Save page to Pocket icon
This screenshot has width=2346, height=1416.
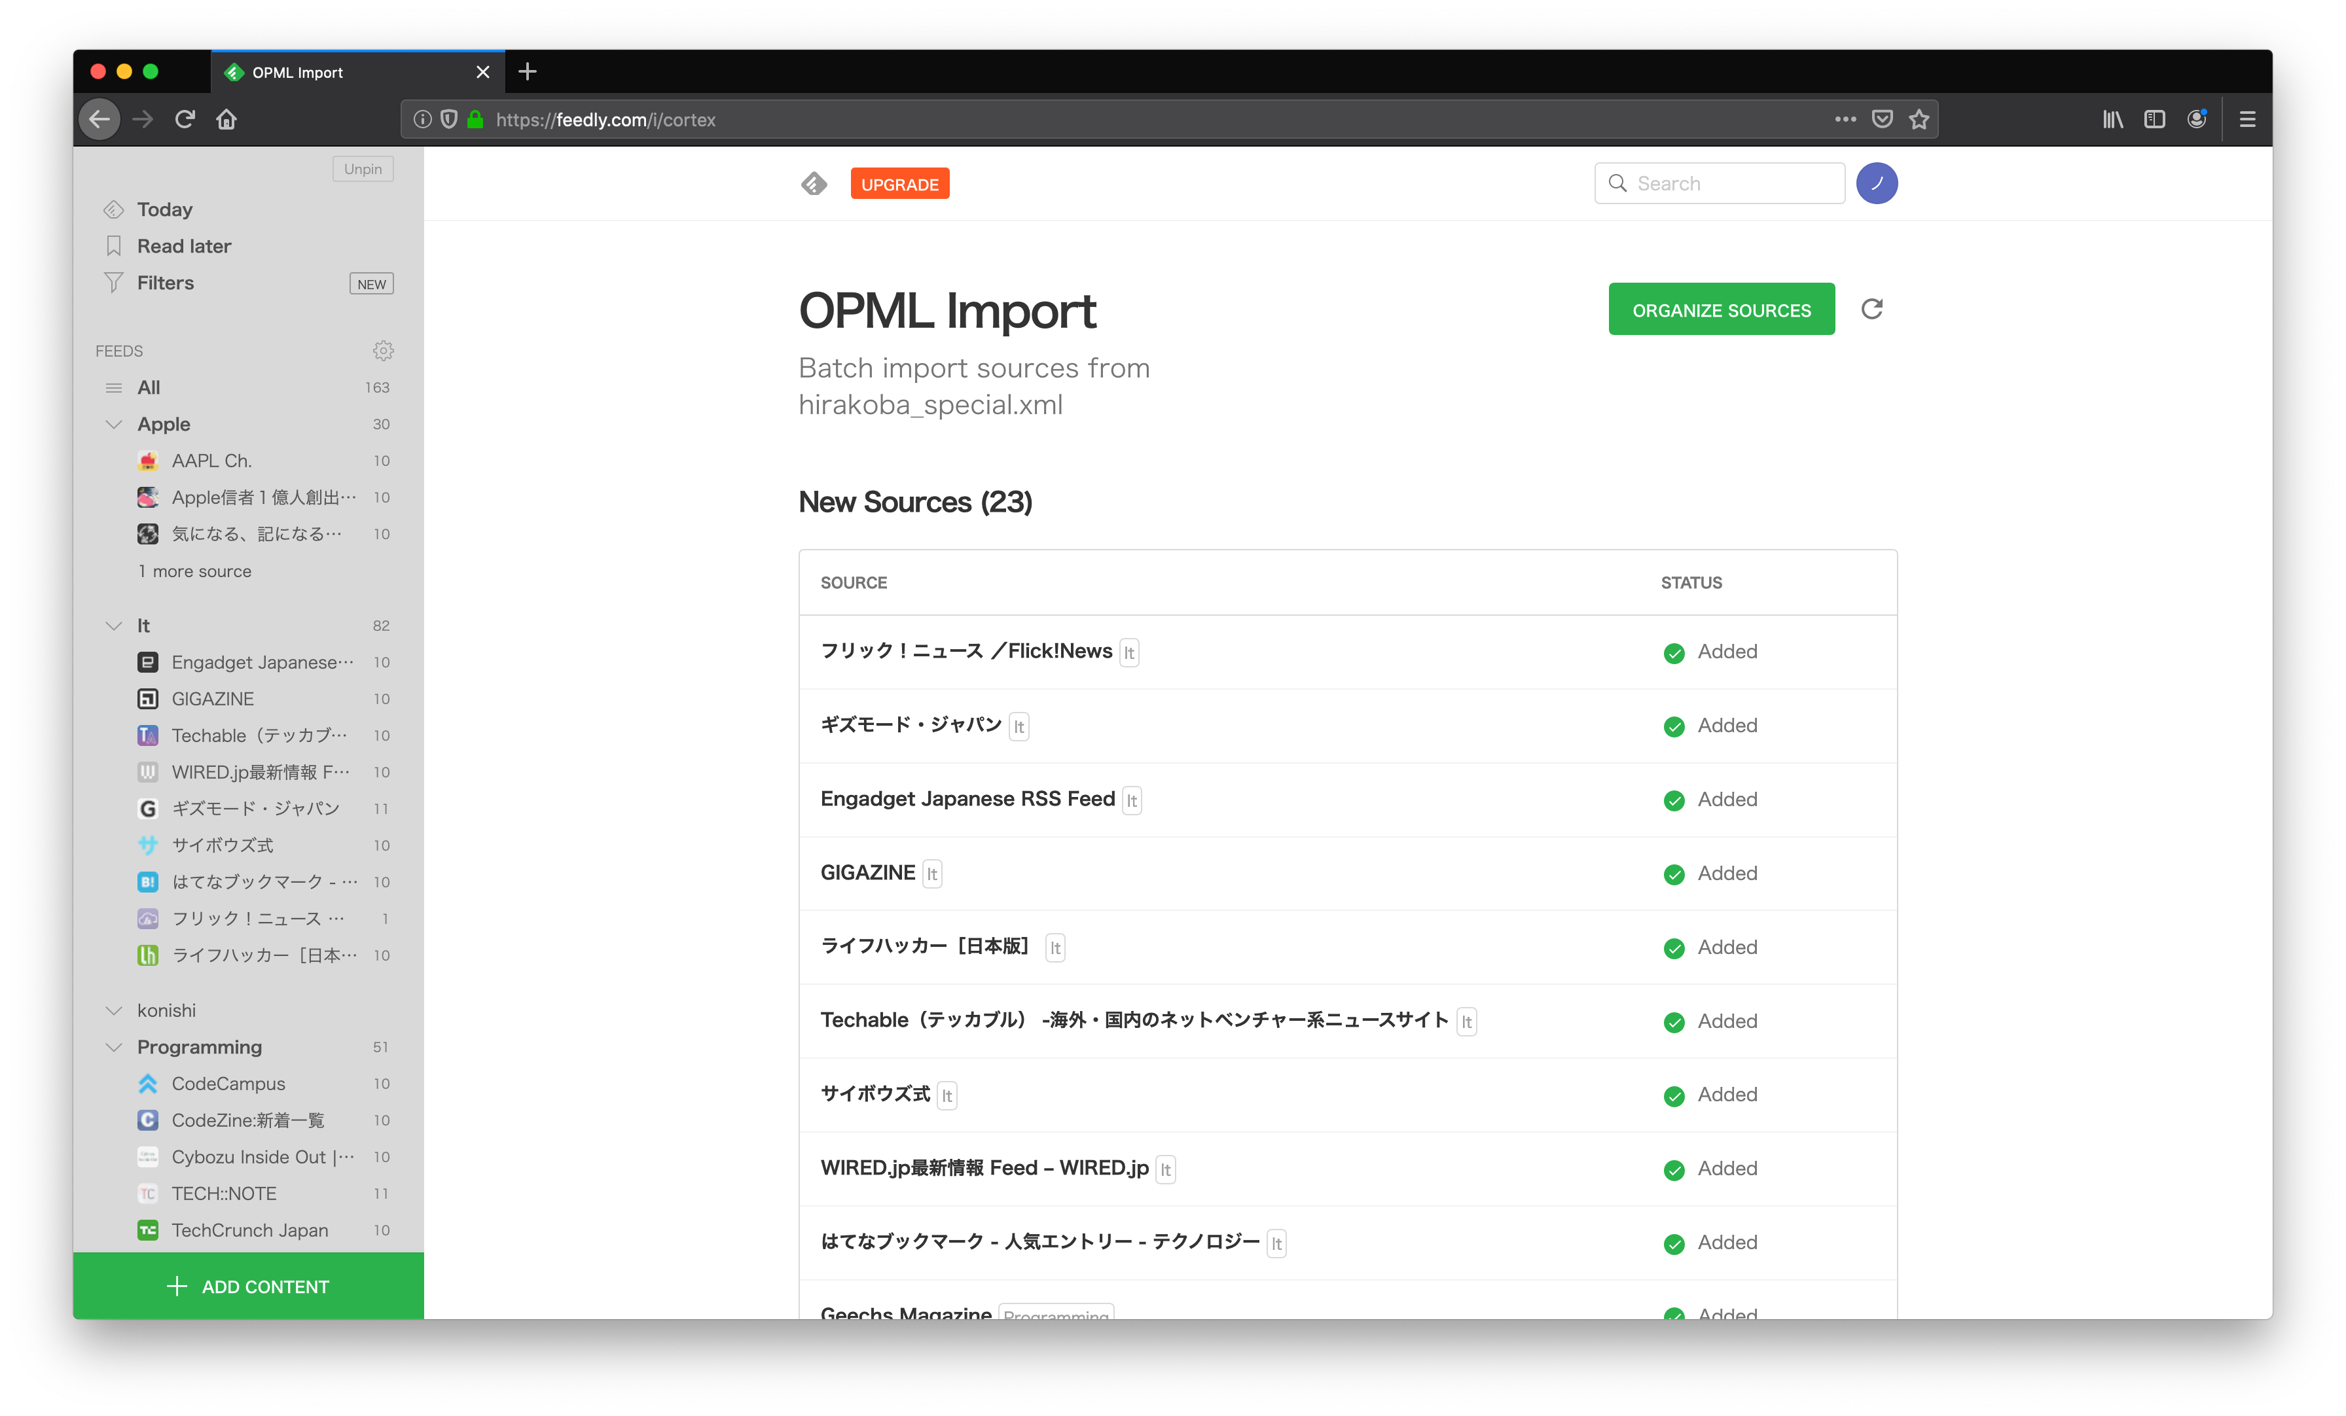[x=1883, y=120]
